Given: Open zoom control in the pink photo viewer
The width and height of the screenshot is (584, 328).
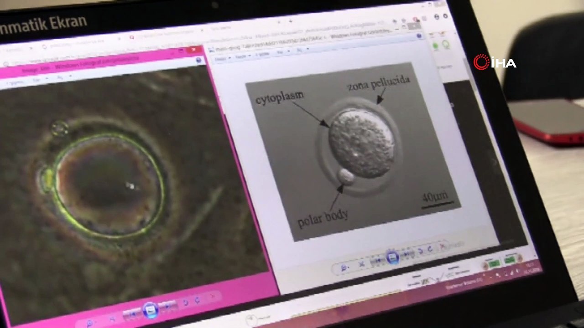Looking at the screenshot, I should (90, 323).
